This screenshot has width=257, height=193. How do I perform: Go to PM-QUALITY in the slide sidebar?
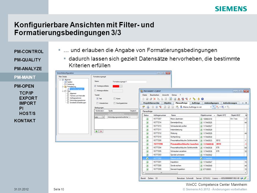click(x=27, y=60)
